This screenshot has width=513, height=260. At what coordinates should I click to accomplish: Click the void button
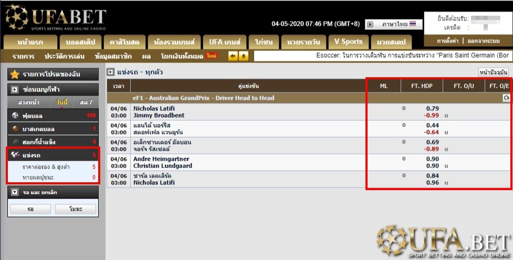pos(76,209)
